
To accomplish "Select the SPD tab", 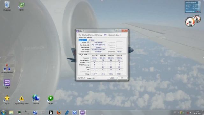I will (105, 35).
